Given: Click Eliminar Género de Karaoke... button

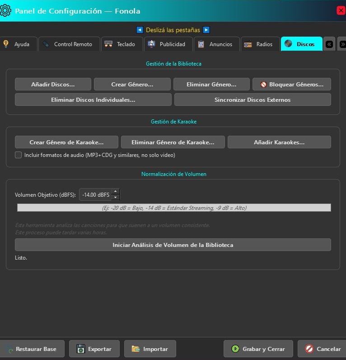Looking at the screenshot, I should coord(173,142).
